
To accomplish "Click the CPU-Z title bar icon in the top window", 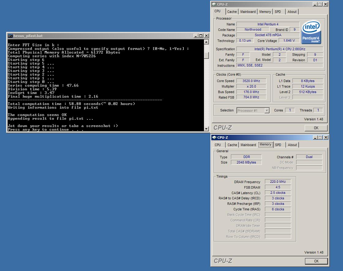I will tap(214, 4).
